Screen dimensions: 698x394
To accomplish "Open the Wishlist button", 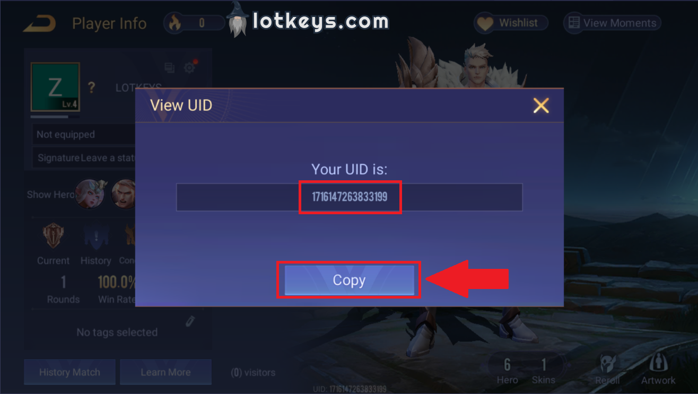I will [511, 23].
